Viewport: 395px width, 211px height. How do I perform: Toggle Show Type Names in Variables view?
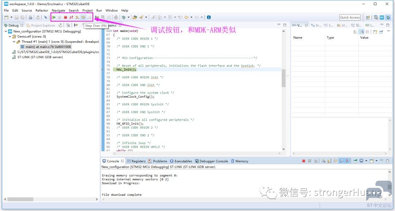355,32
